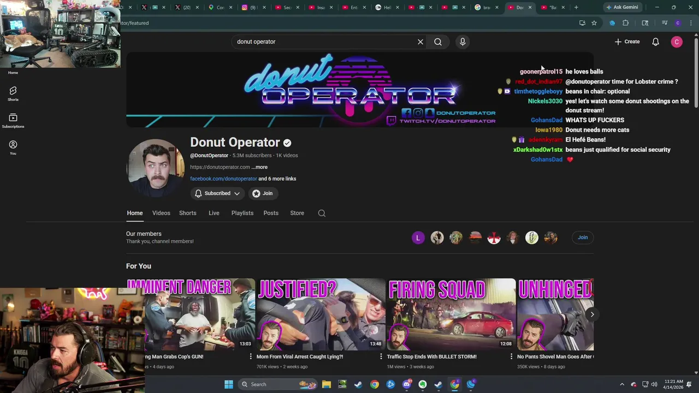
Task: Switch to the Store channel tab
Action: tap(297, 213)
